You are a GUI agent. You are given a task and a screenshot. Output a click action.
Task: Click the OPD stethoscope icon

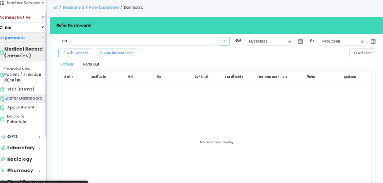click(3, 136)
